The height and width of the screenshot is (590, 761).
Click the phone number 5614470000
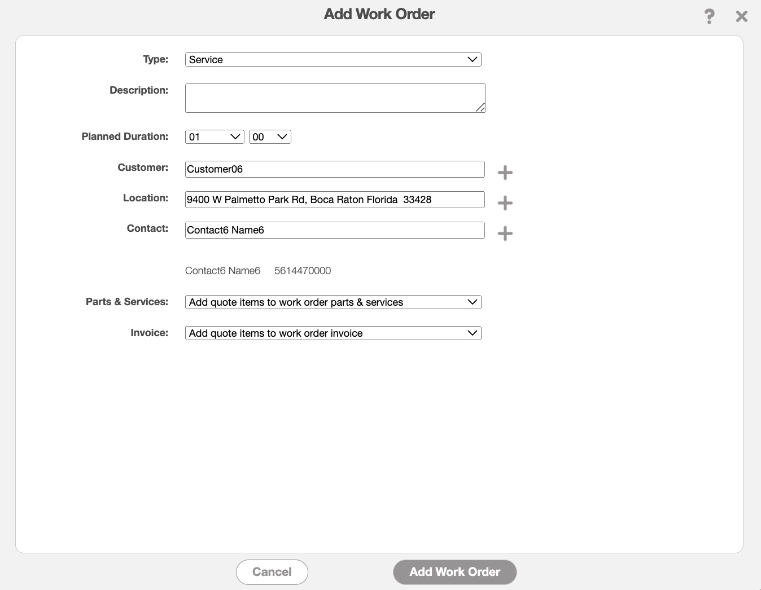point(303,271)
